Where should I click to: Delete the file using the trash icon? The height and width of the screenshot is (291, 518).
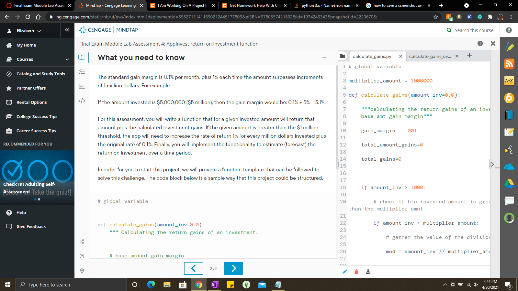tap(356, 272)
